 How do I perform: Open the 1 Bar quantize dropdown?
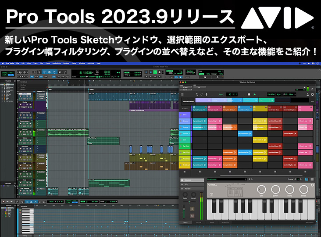292,94
